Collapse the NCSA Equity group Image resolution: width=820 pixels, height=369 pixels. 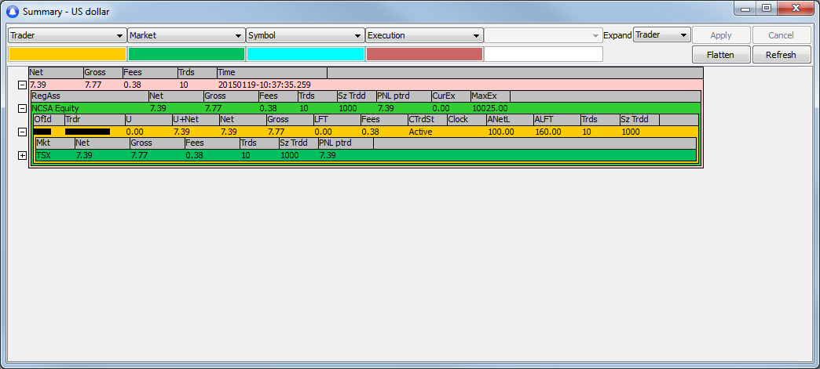point(22,108)
